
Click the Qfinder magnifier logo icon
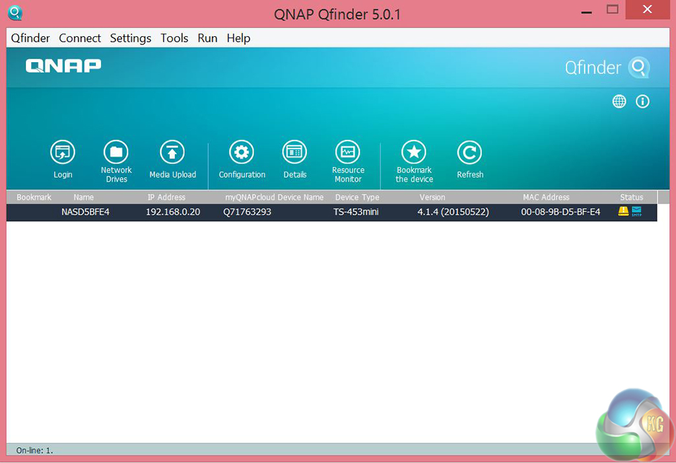[x=639, y=67]
